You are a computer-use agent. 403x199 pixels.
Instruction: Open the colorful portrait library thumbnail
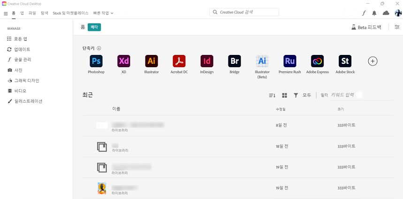click(102, 188)
